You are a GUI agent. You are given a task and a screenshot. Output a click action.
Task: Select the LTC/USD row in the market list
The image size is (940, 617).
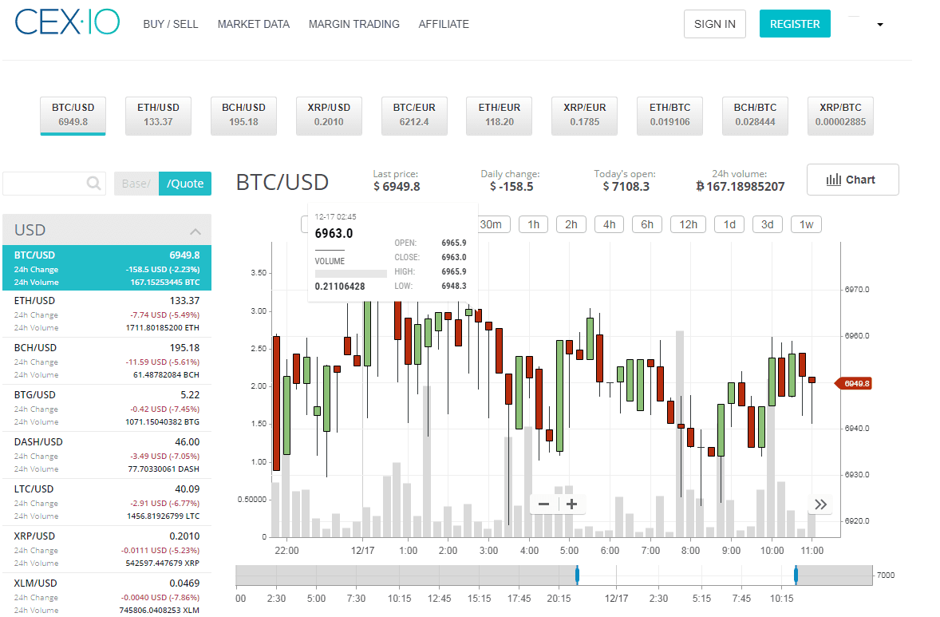point(107,502)
